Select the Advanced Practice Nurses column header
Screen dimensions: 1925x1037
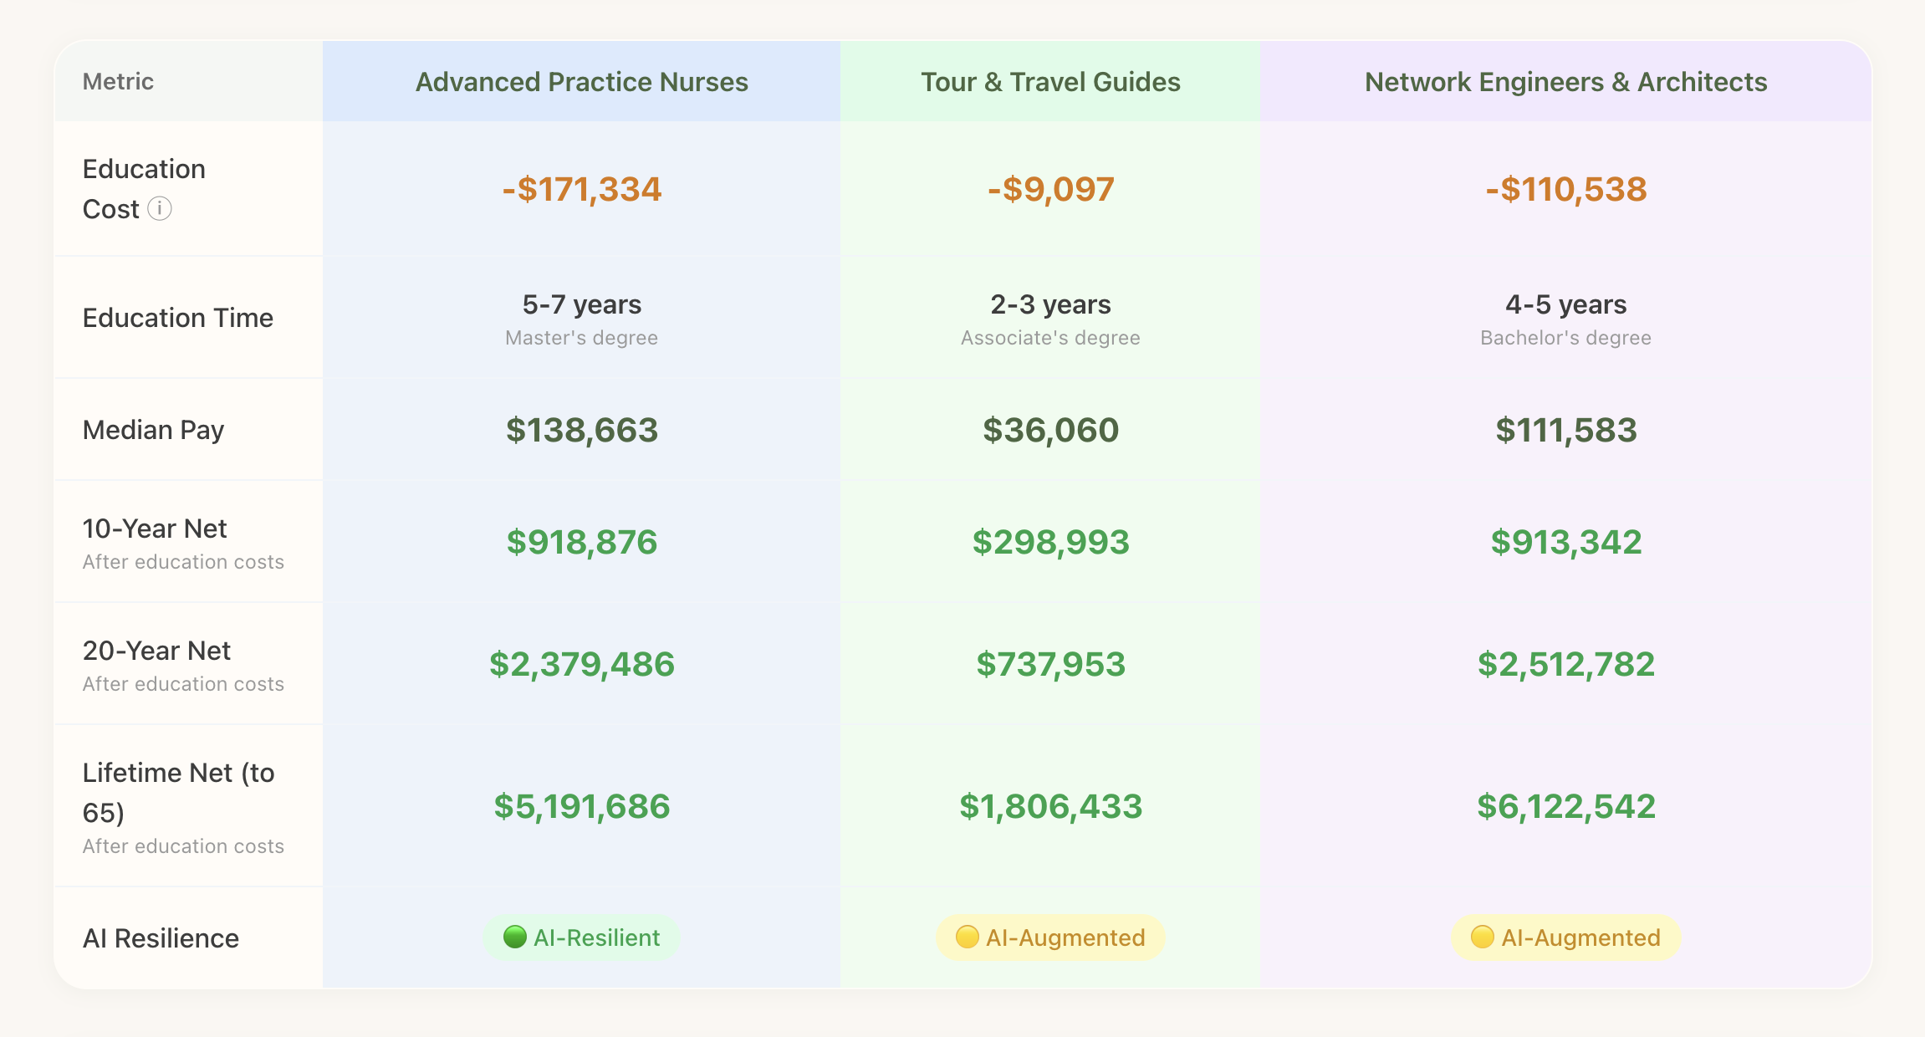pos(581,82)
